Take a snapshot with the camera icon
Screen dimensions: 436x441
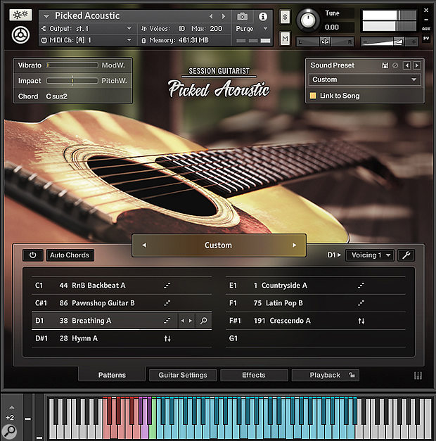(242, 17)
